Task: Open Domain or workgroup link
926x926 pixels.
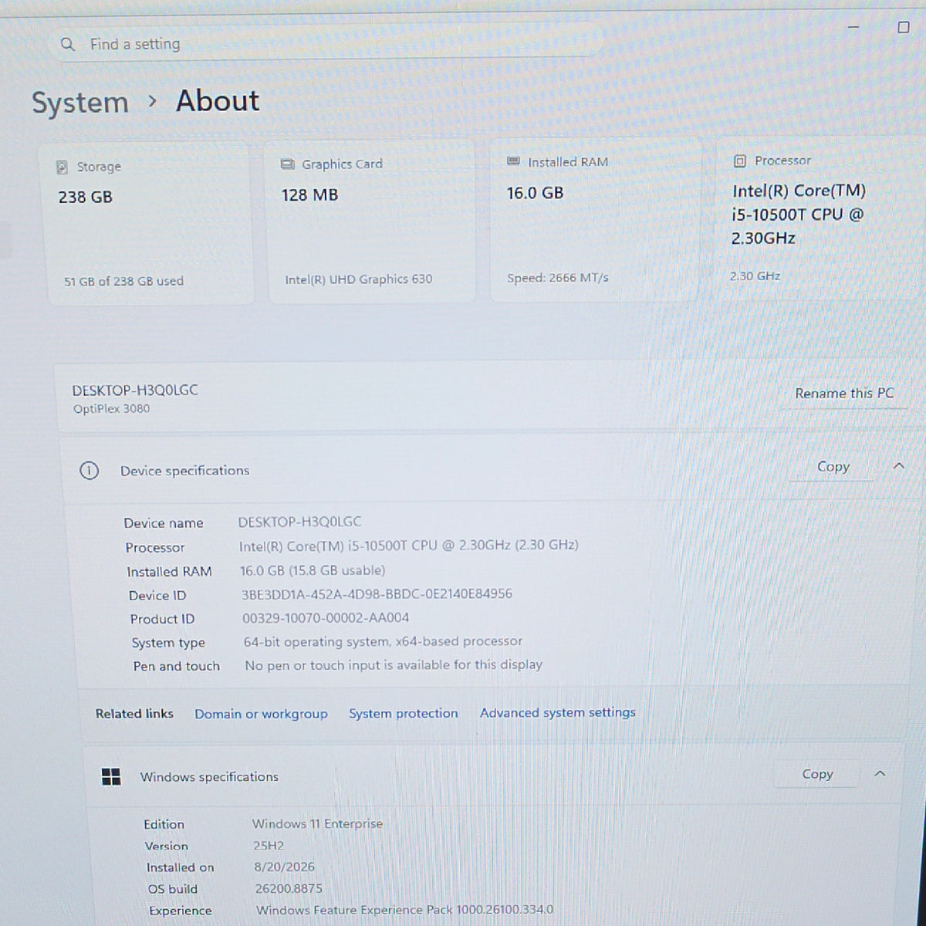Action: (261, 715)
